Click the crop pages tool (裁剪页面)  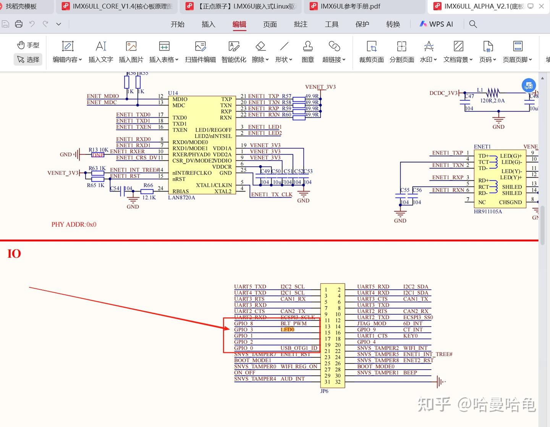click(371, 52)
